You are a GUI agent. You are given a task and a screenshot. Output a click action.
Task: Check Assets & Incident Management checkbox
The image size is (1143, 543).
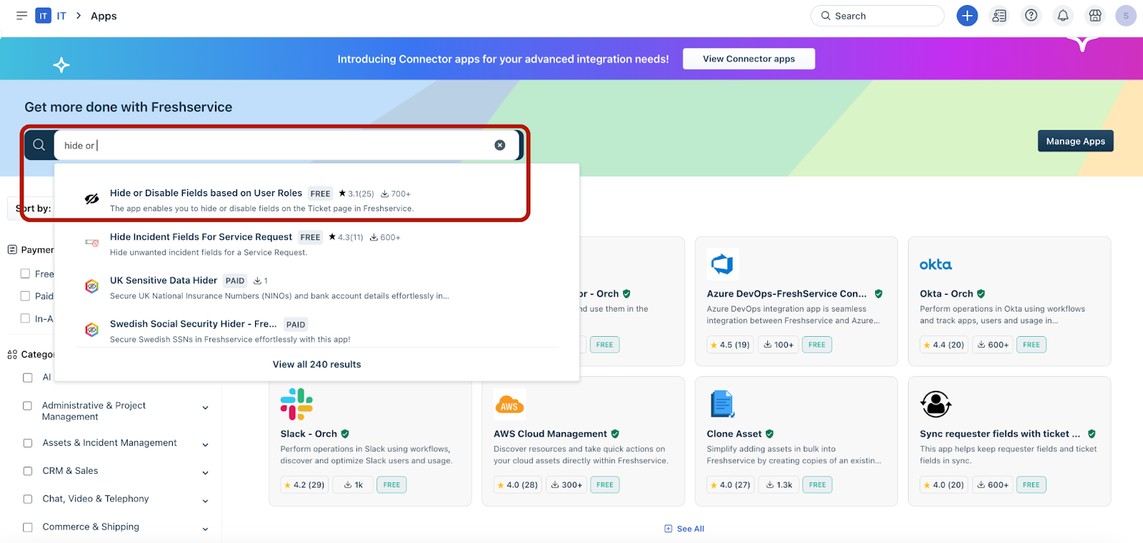[x=28, y=443]
